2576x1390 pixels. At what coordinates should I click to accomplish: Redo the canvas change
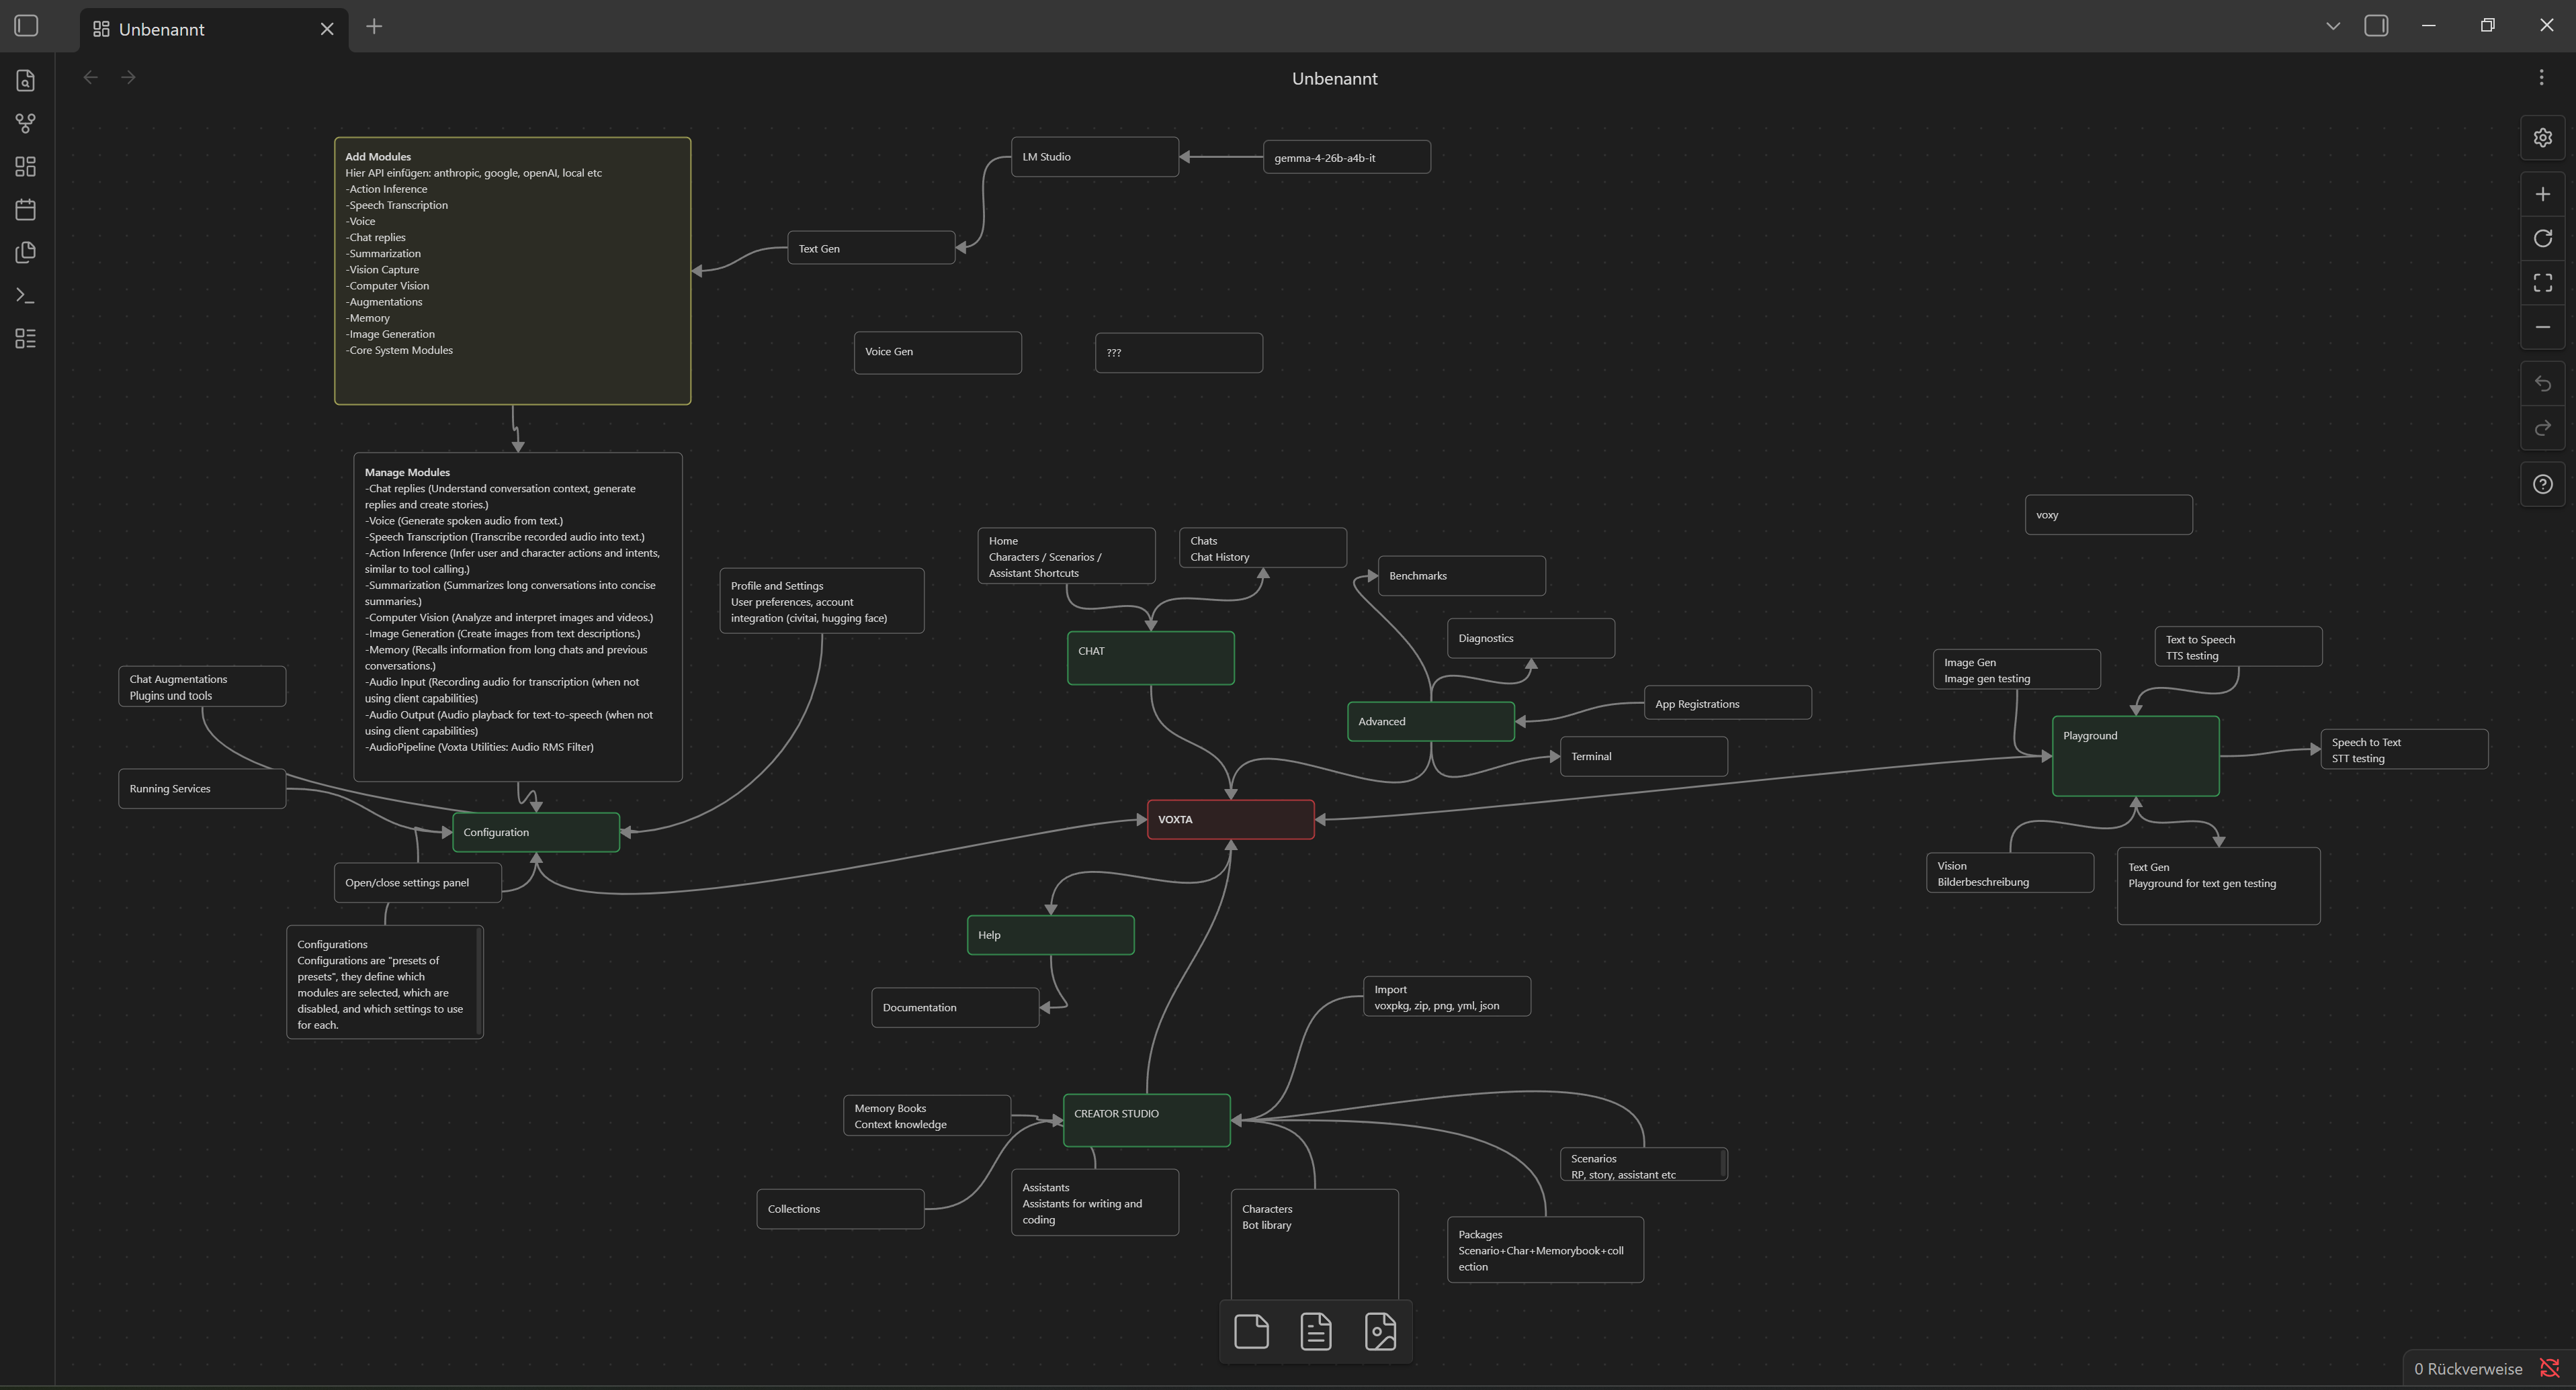point(2542,428)
